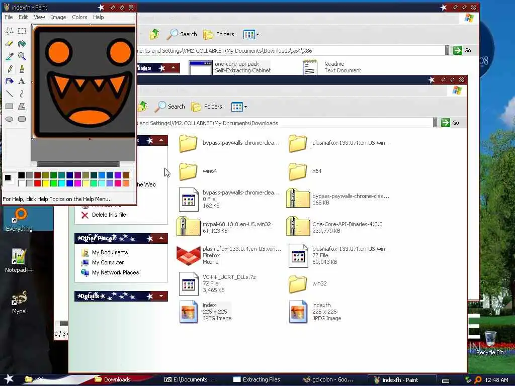Screen dimensions: 515x386
Task: Switch to Extracting Files taskbar button
Action: click(x=257, y=379)
